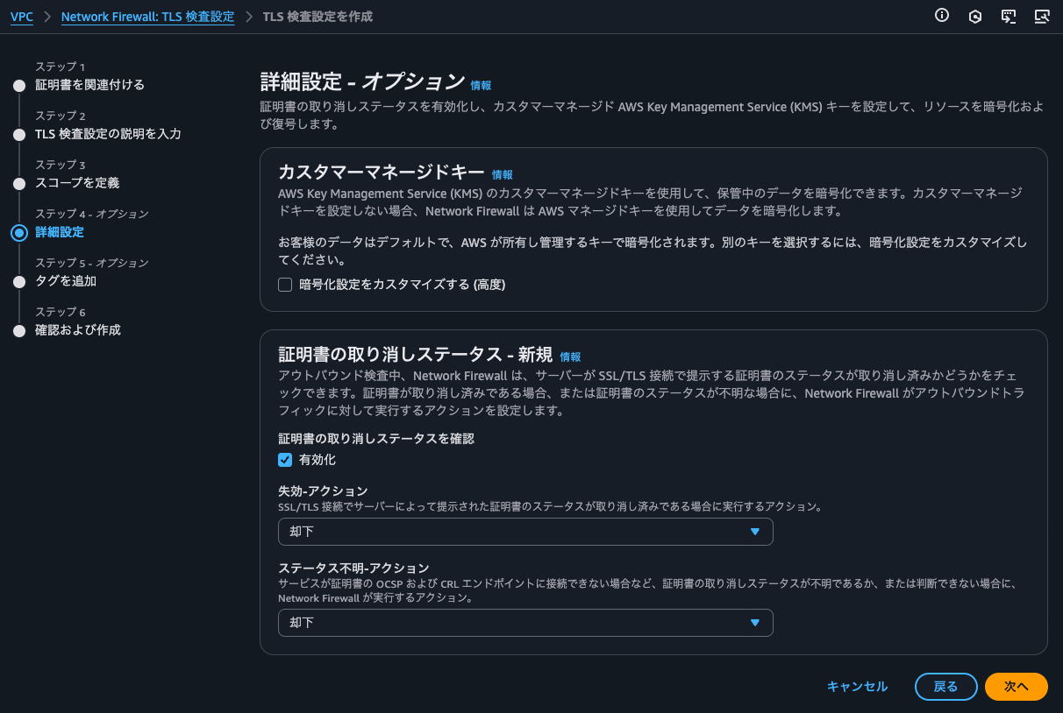The width and height of the screenshot is (1063, 713).
Task: Open the Network Firewall: TLS 検査設定 breadcrumb
Action: (x=147, y=18)
